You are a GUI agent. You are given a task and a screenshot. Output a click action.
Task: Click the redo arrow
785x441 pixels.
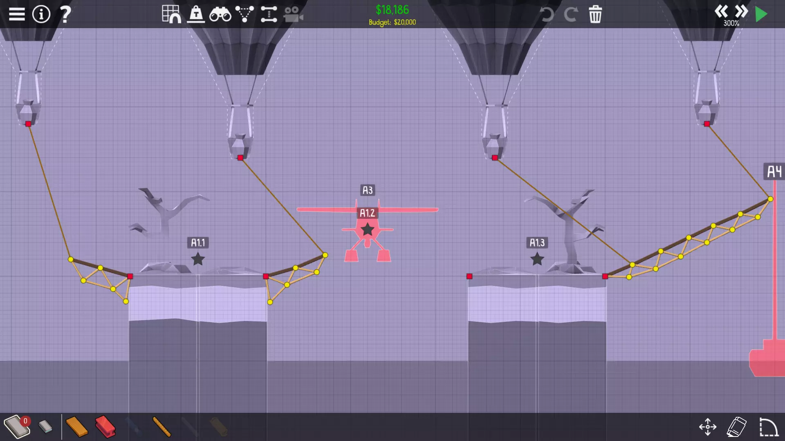point(571,15)
